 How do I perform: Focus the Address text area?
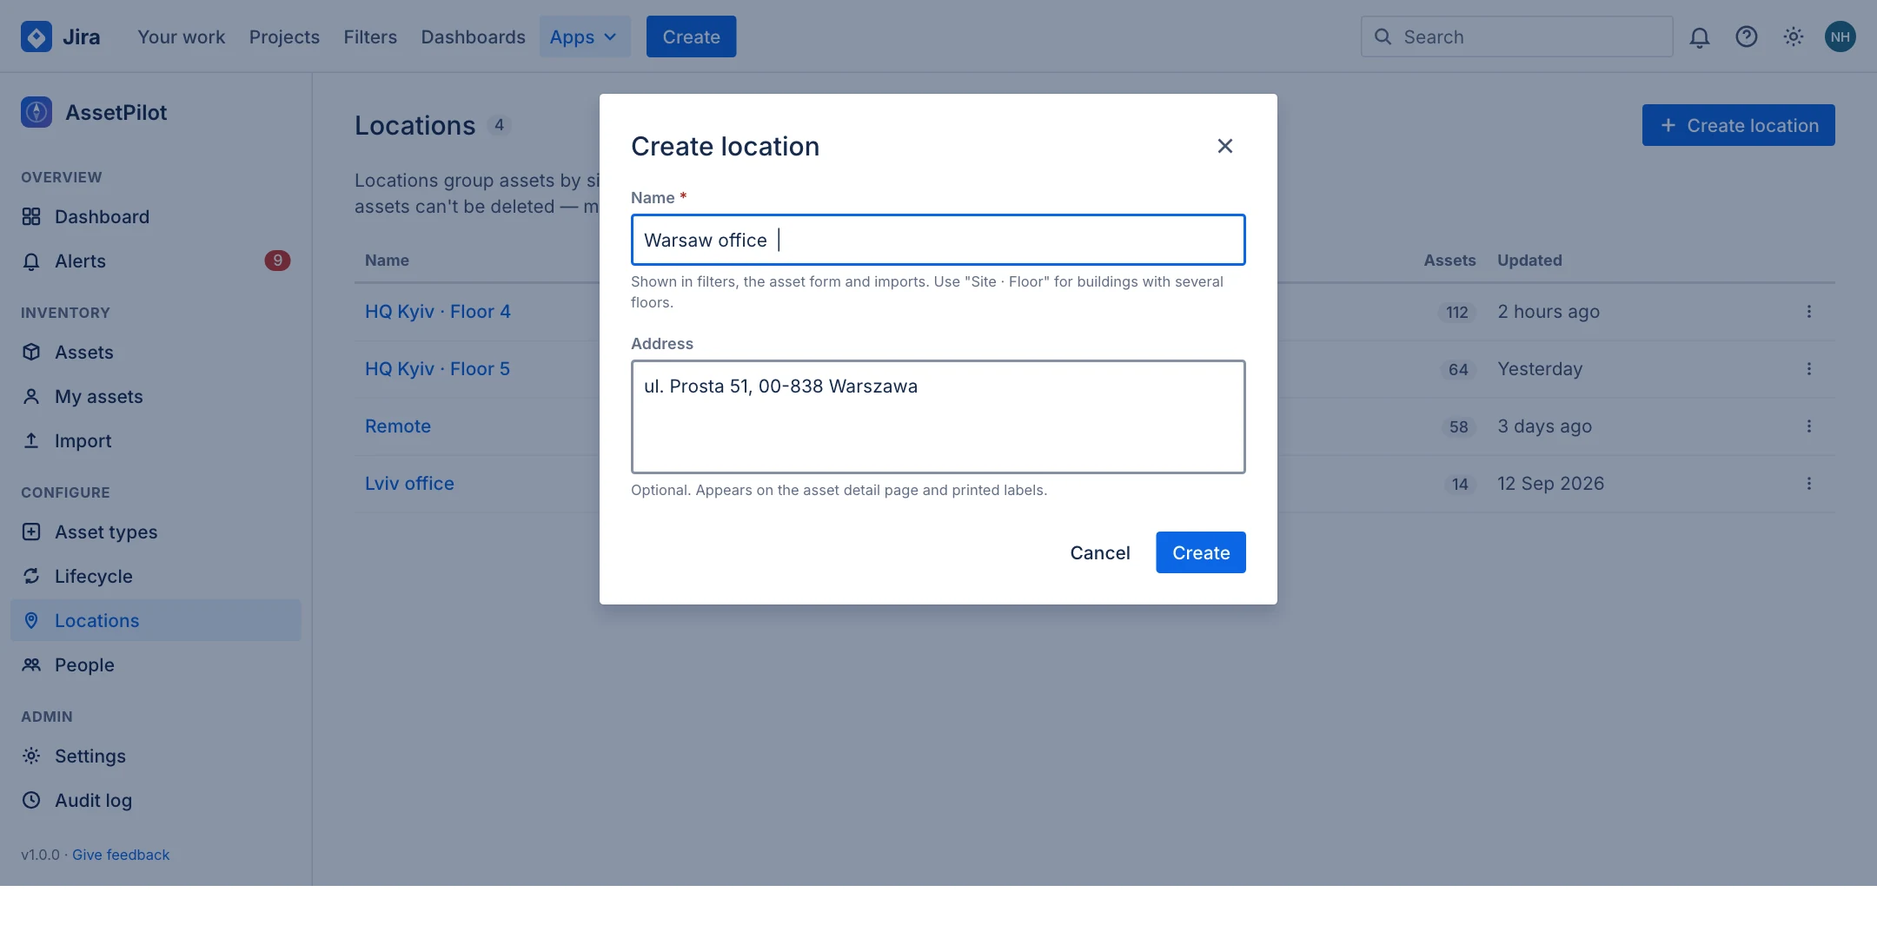[938, 417]
